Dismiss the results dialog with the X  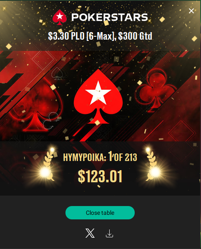(x=191, y=11)
